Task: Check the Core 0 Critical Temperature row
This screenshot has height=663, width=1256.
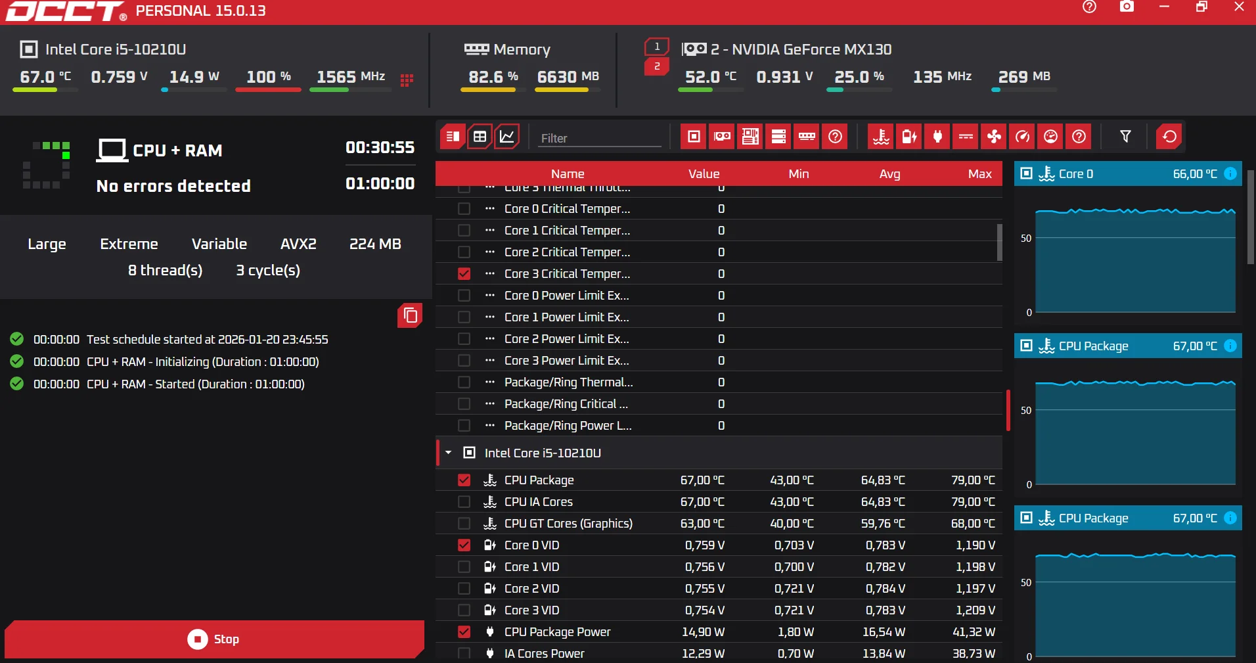Action: (464, 209)
